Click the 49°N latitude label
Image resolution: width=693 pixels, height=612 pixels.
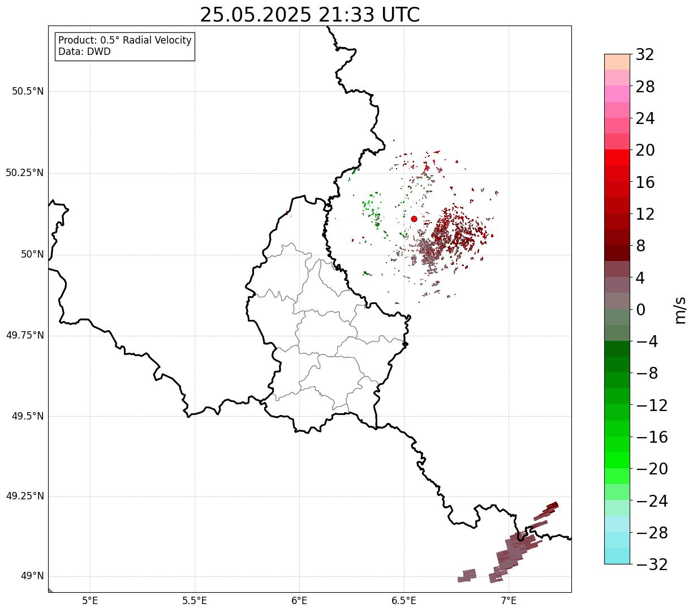pos(32,576)
